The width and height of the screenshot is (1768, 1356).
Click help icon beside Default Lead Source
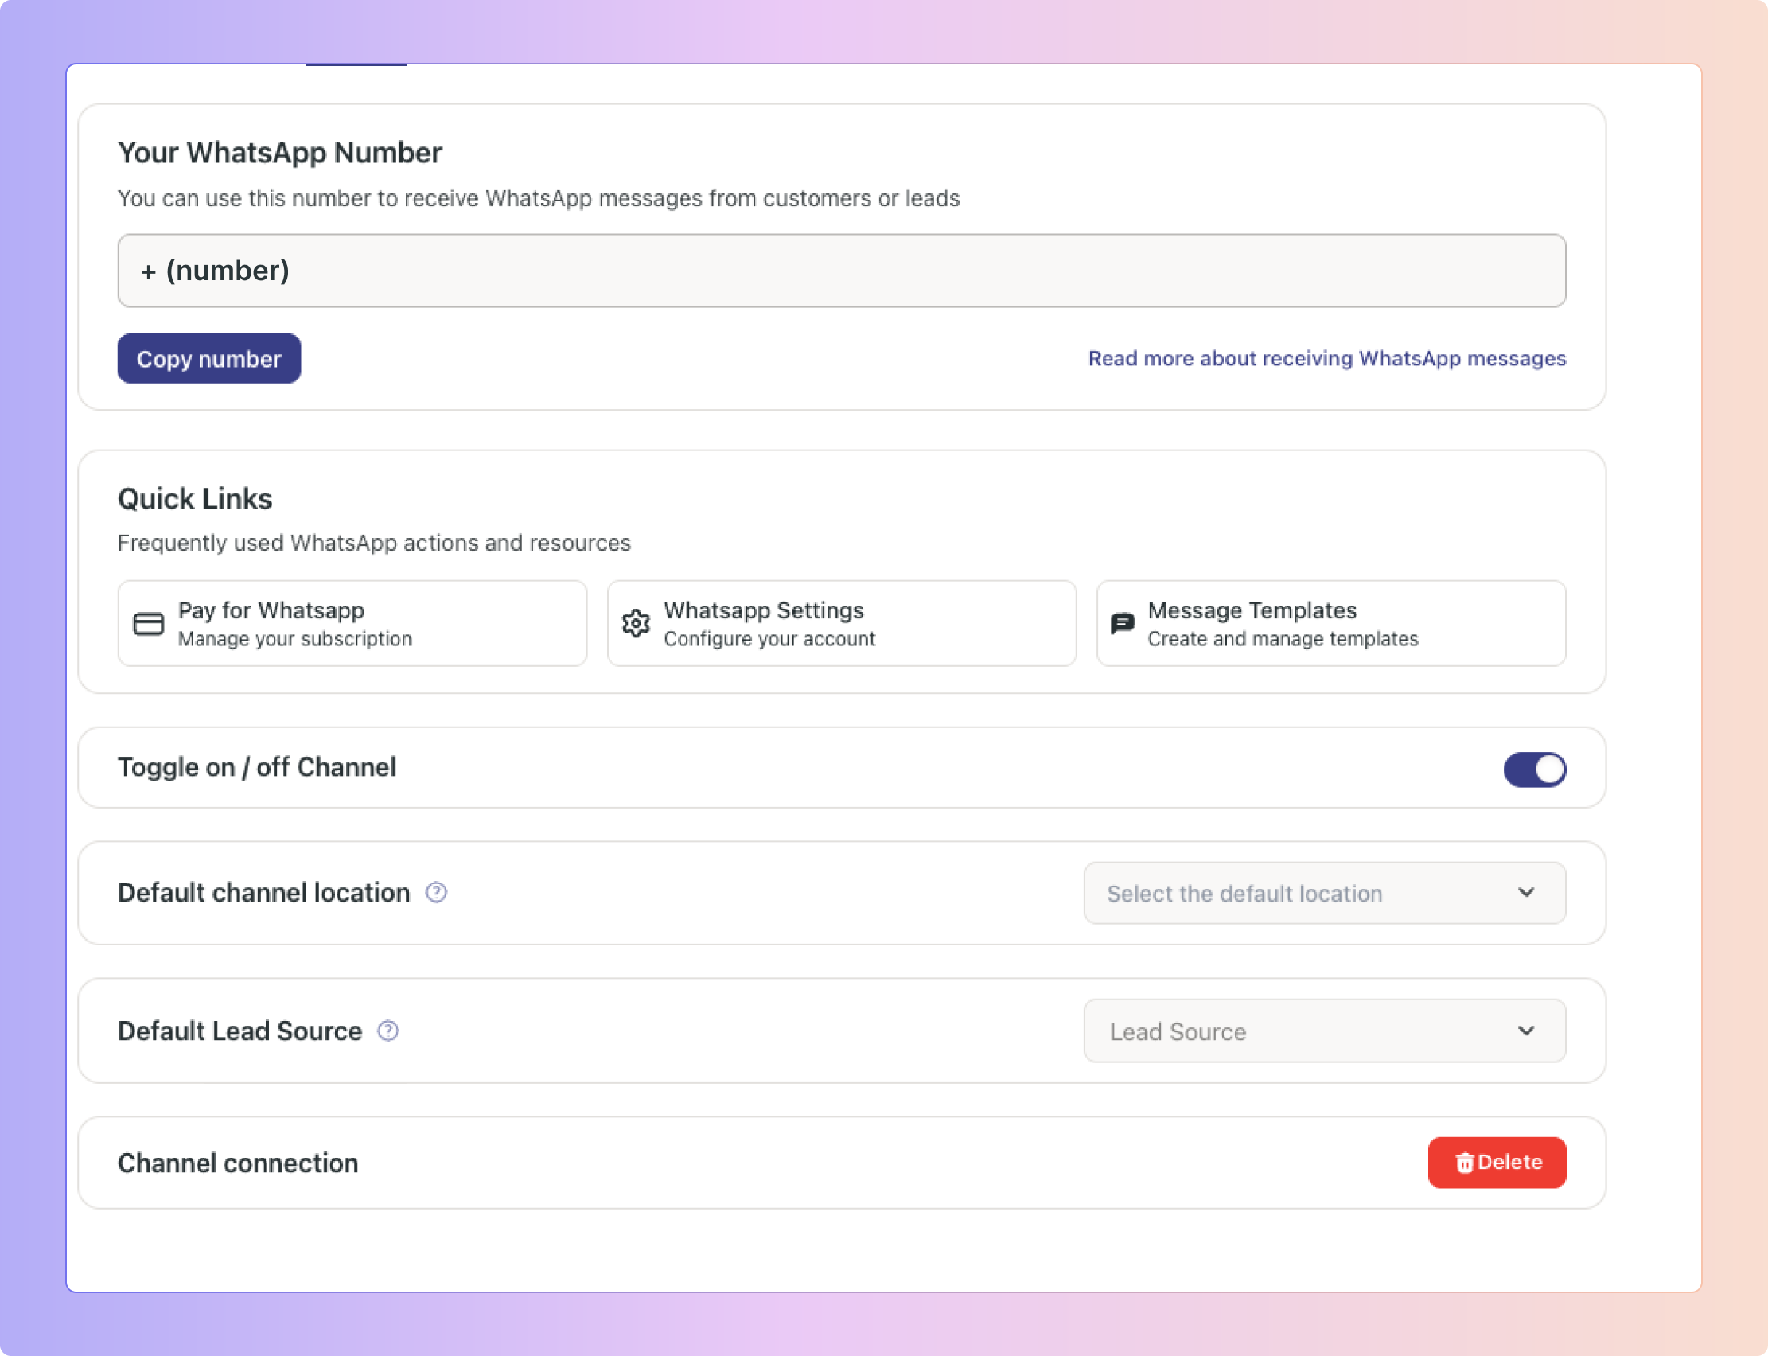388,1031
